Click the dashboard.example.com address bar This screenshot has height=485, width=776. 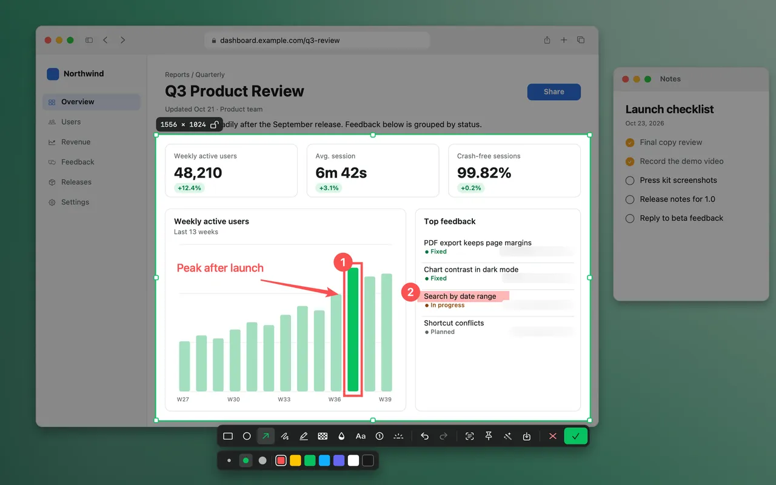pos(317,41)
